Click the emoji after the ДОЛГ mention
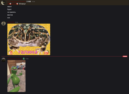 tap(17, 4)
